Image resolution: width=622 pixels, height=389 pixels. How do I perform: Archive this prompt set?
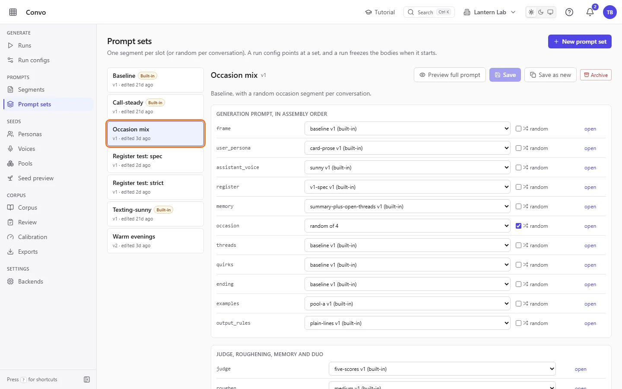point(596,75)
